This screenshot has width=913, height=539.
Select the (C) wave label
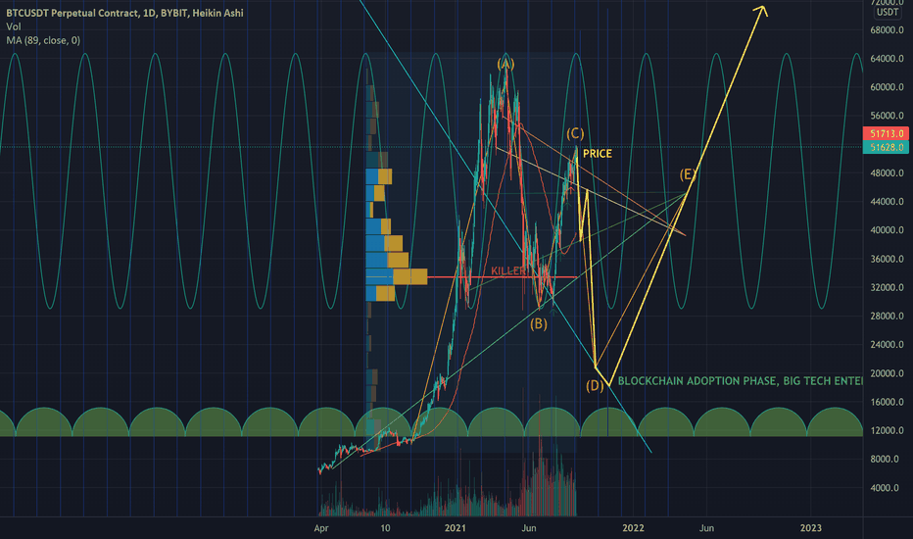575,134
